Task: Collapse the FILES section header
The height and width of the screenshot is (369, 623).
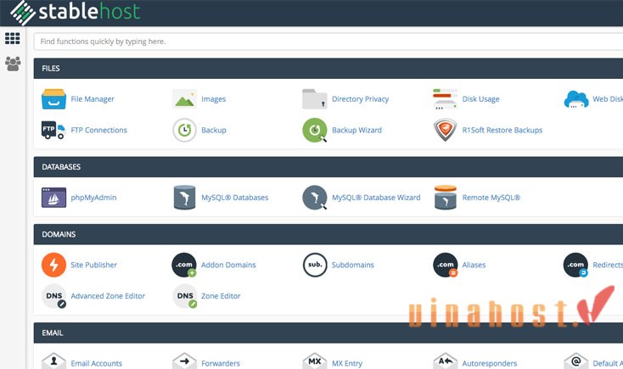Action: [328, 69]
